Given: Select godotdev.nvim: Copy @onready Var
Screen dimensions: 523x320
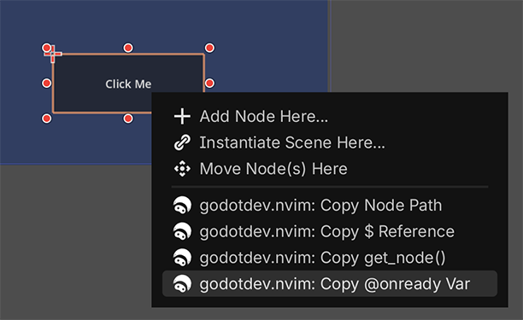Looking at the screenshot, I should pyautogui.click(x=330, y=284).
